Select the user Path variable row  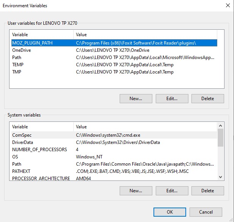click(17, 57)
